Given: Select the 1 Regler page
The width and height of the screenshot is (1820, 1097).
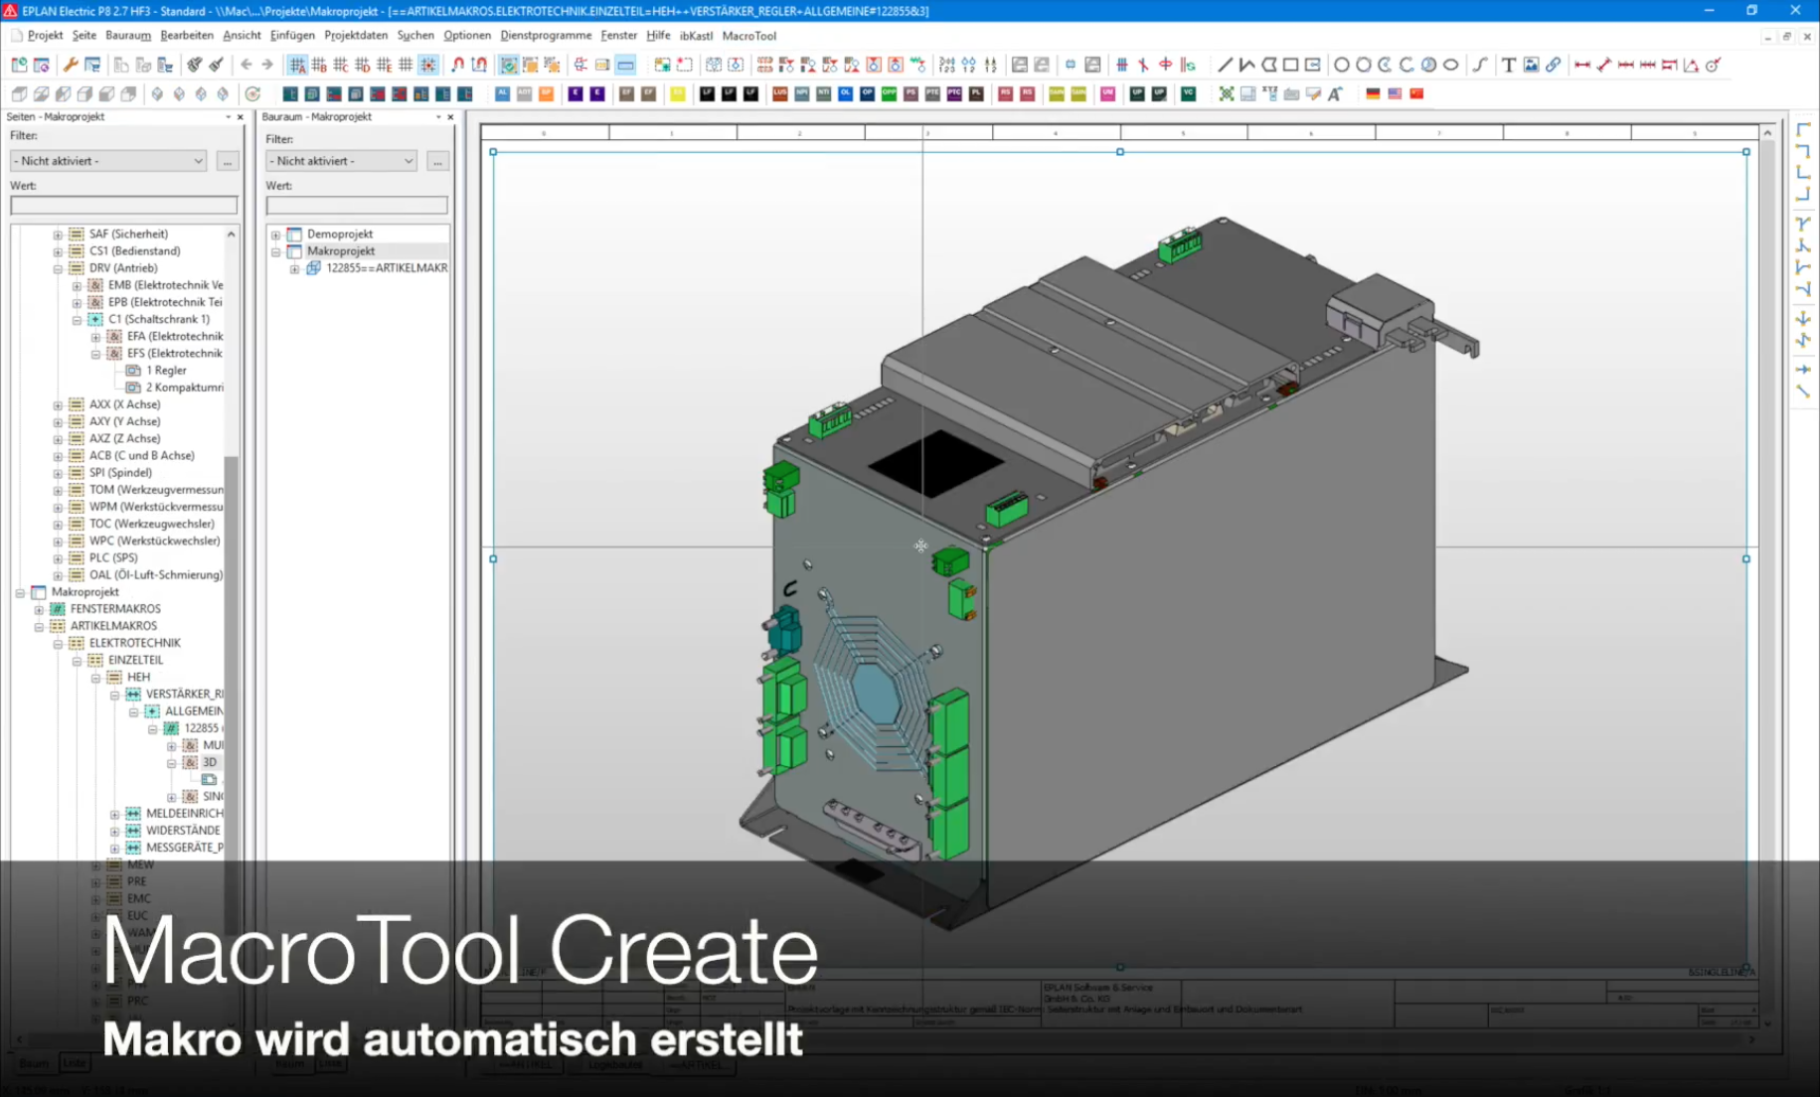Looking at the screenshot, I should point(165,371).
